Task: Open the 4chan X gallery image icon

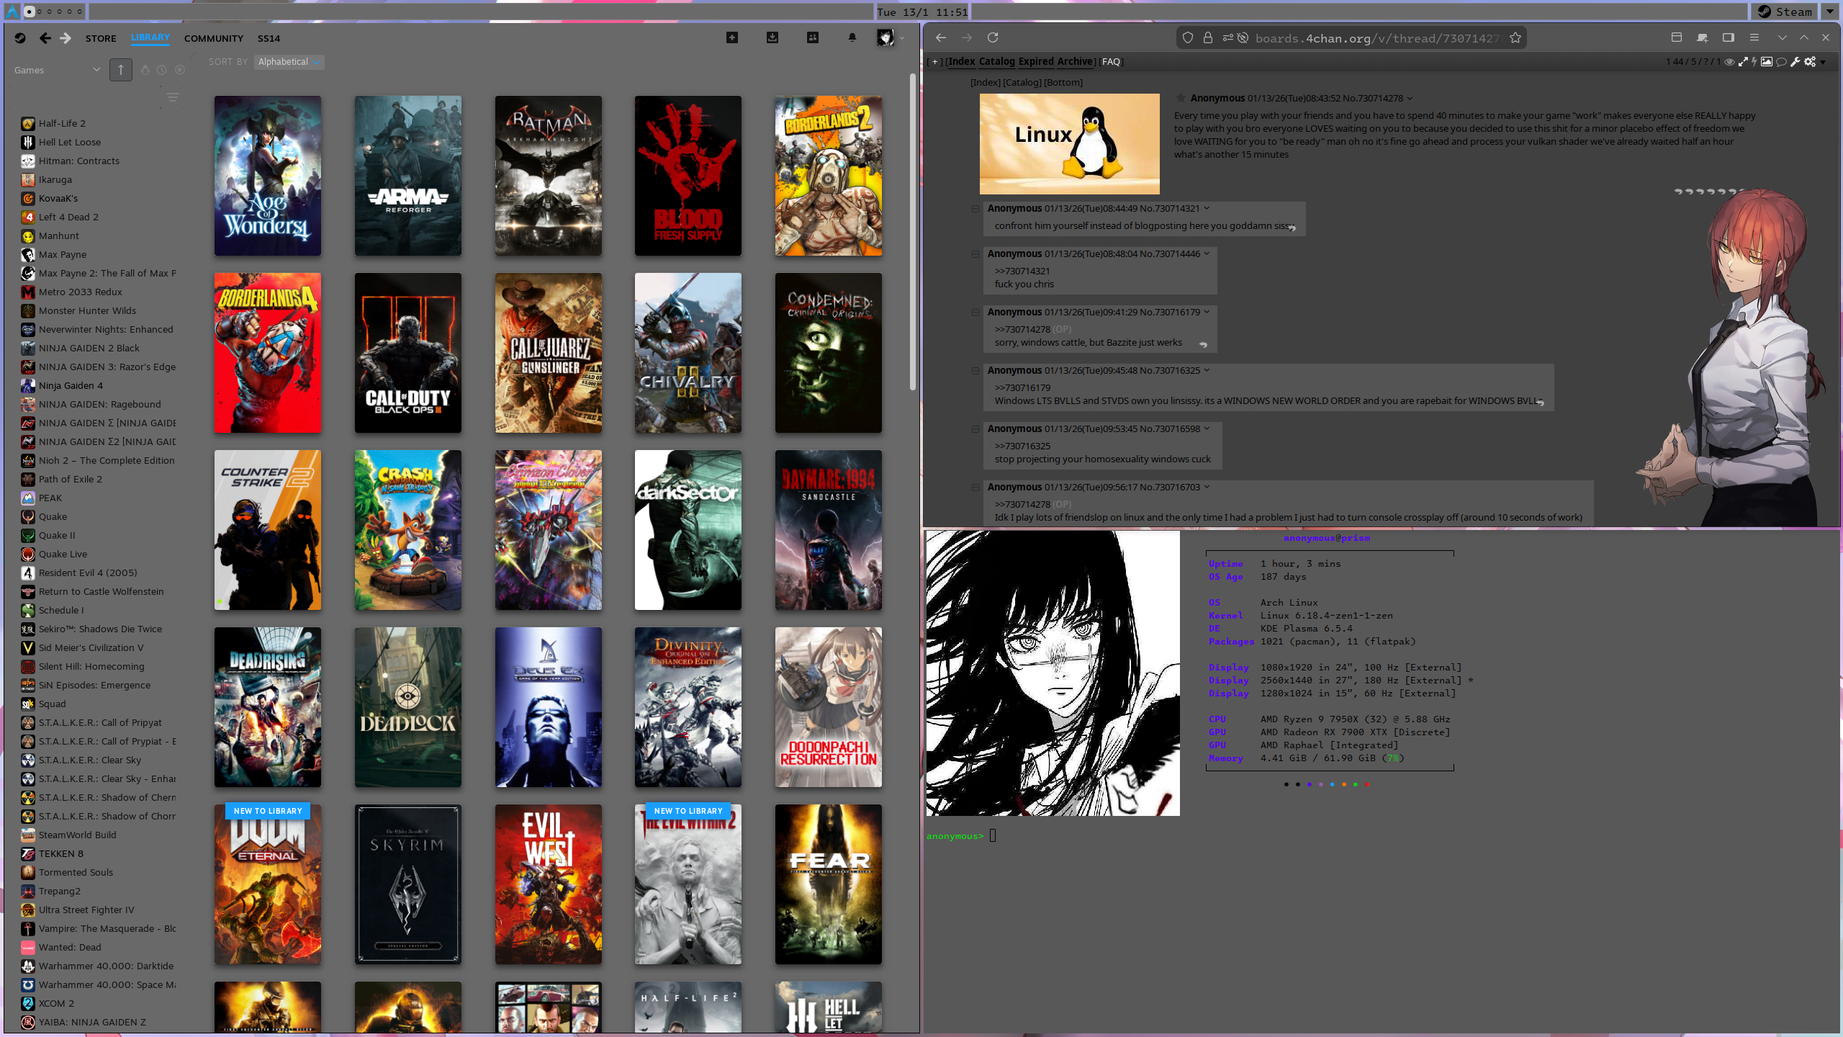Action: [1767, 62]
